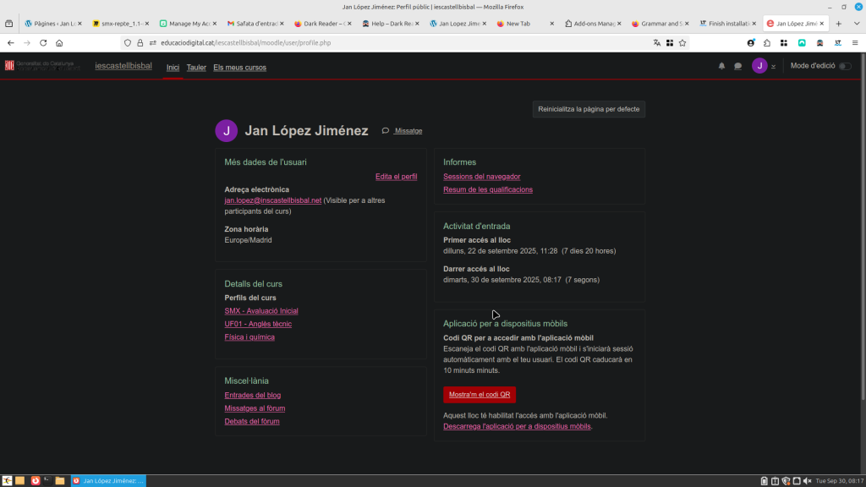This screenshot has height=487, width=866.
Task: Bookmark this page with the star icon
Action: pos(682,42)
